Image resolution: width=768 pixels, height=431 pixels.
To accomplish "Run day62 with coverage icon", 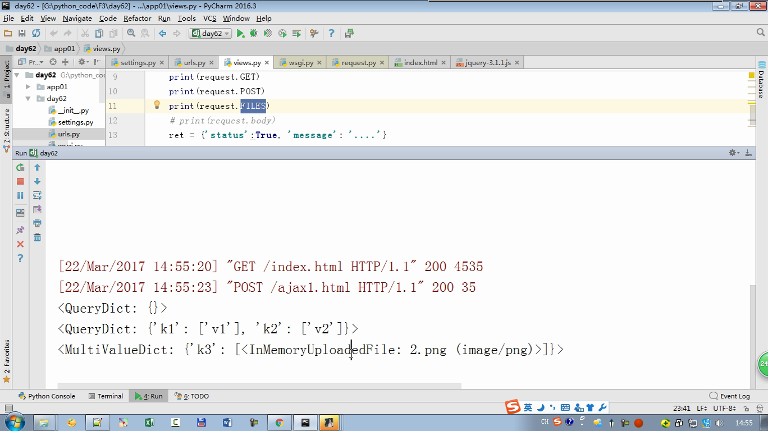I will (x=268, y=34).
